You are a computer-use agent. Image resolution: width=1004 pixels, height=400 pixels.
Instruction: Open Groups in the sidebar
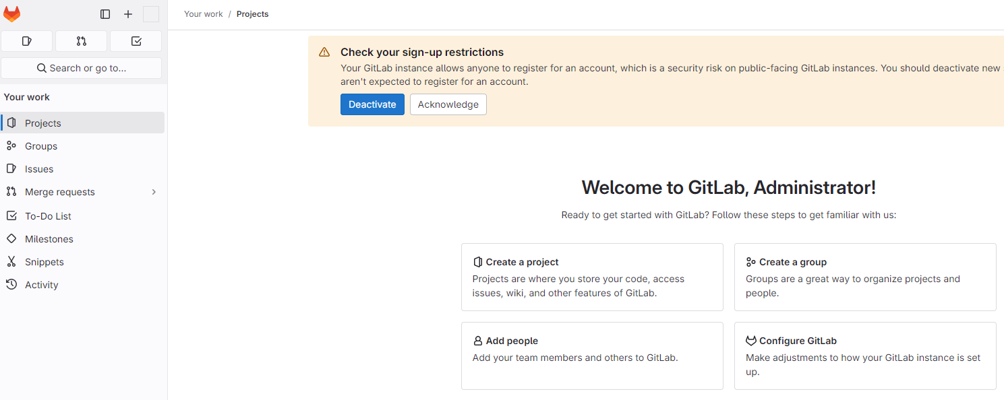pyautogui.click(x=41, y=146)
